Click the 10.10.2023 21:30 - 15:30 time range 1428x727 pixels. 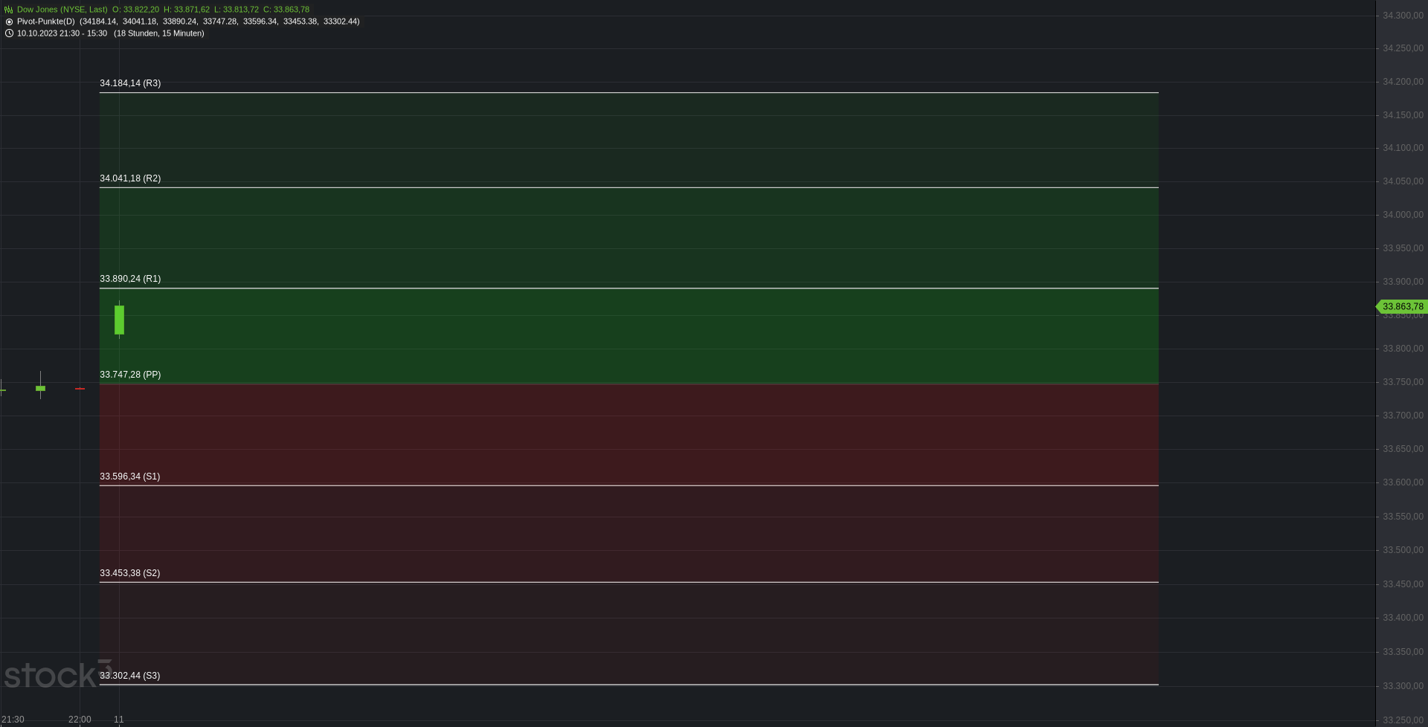pyautogui.click(x=62, y=33)
